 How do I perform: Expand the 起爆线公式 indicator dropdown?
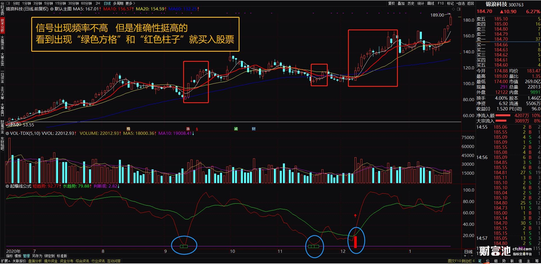point(7,186)
